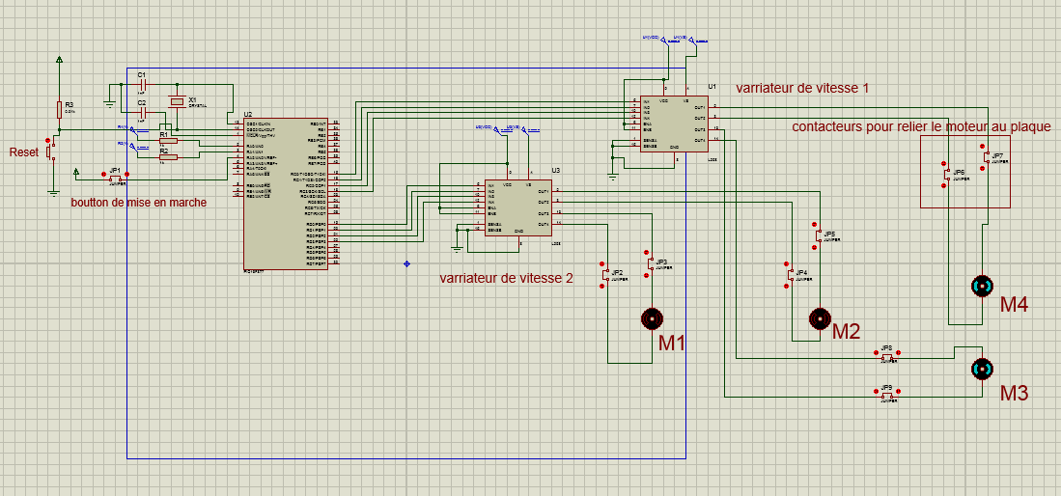Select the M1 motor symbol

[652, 318]
